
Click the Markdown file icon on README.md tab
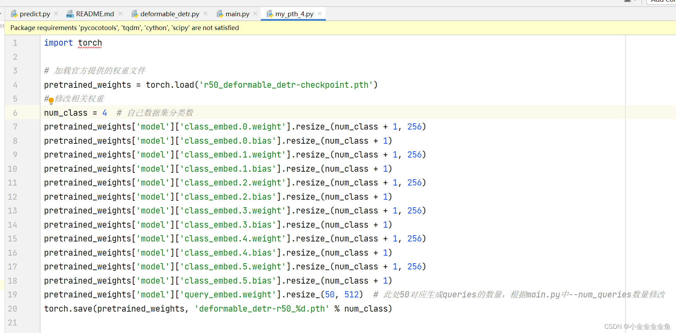click(70, 14)
